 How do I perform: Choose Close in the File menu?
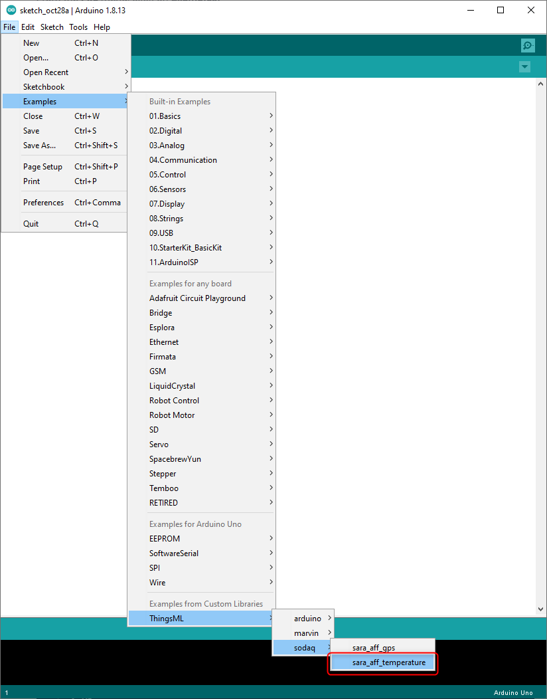[x=66, y=116]
